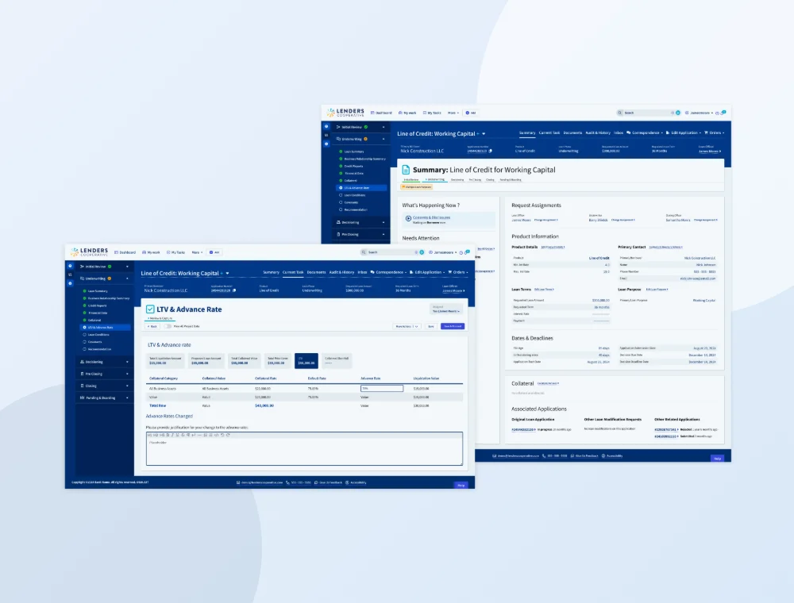This screenshot has height=603, width=794.
Task: Open jamesmoore user menu in front window
Action: pyautogui.click(x=443, y=252)
